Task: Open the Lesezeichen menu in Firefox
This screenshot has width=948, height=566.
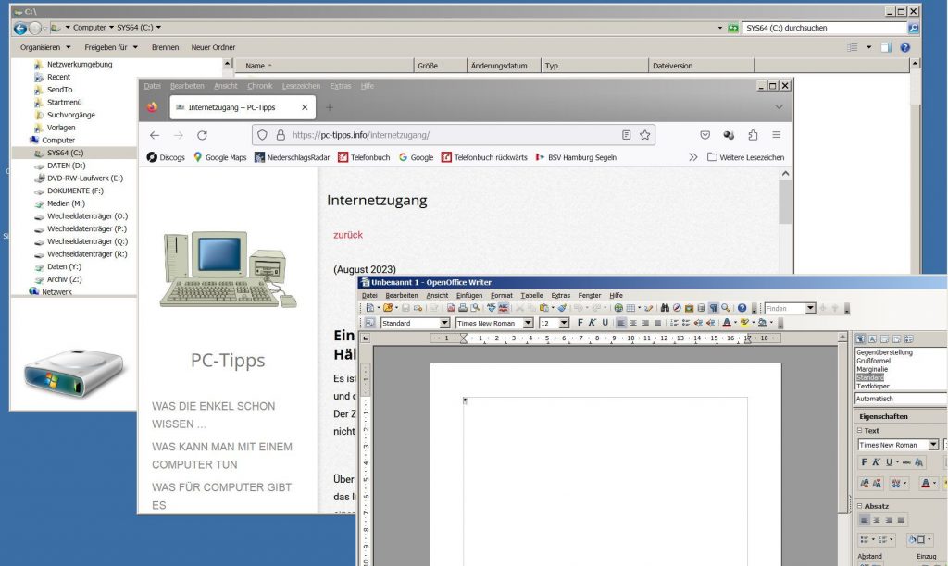Action: pyautogui.click(x=301, y=86)
